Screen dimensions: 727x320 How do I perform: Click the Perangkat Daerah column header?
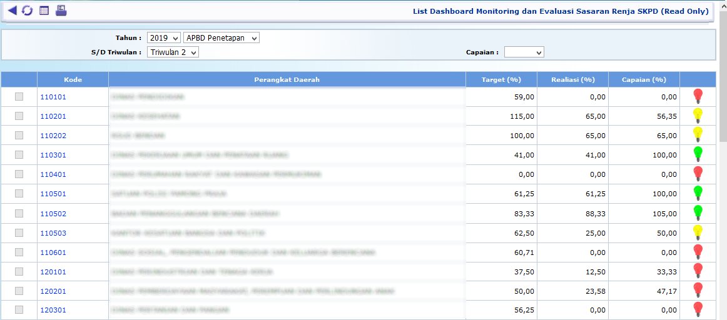tap(287, 79)
